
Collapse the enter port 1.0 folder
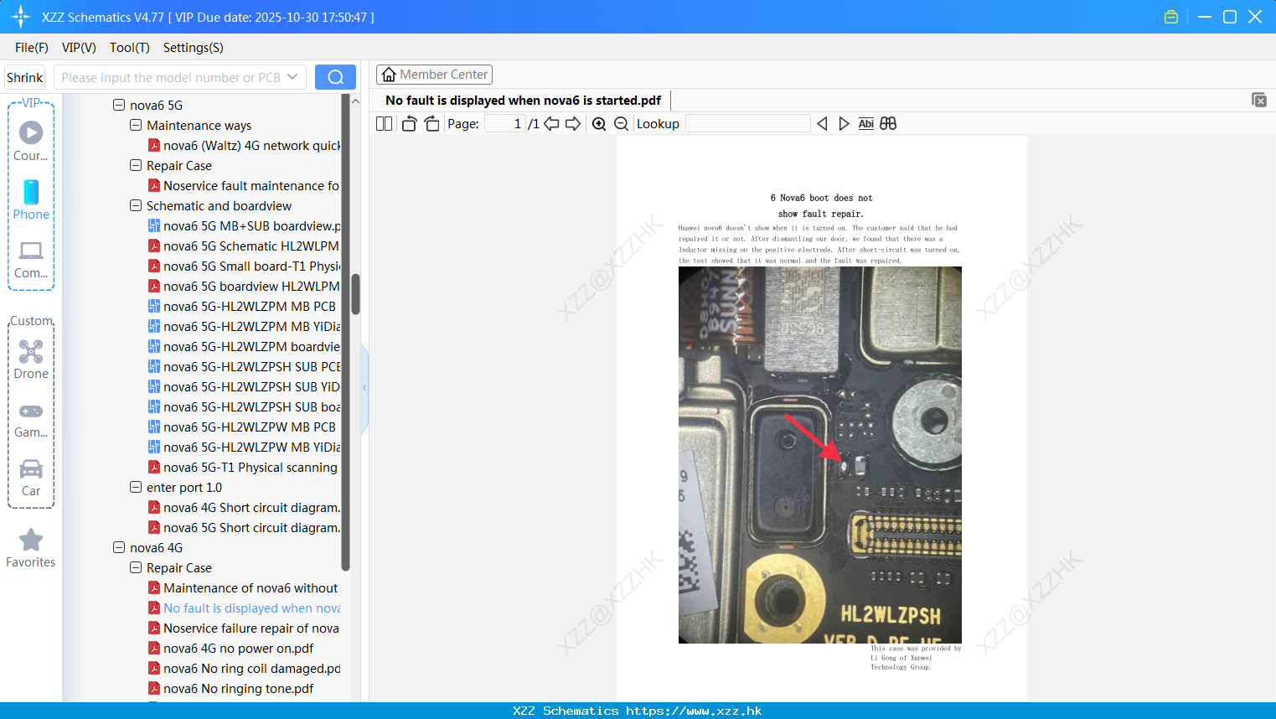click(x=136, y=488)
